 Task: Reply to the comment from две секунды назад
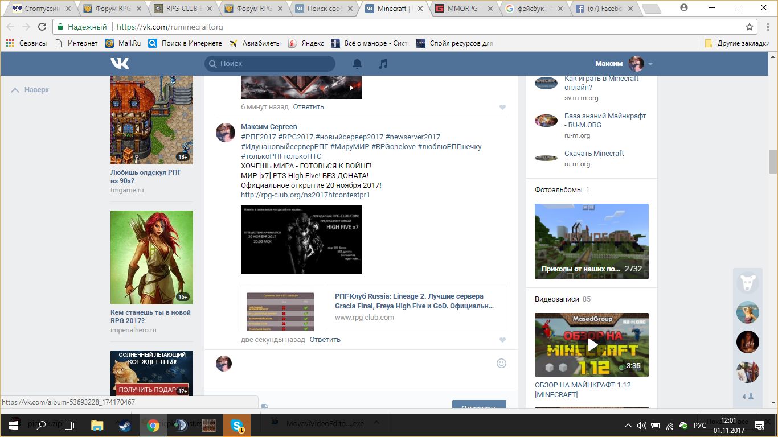pos(325,339)
